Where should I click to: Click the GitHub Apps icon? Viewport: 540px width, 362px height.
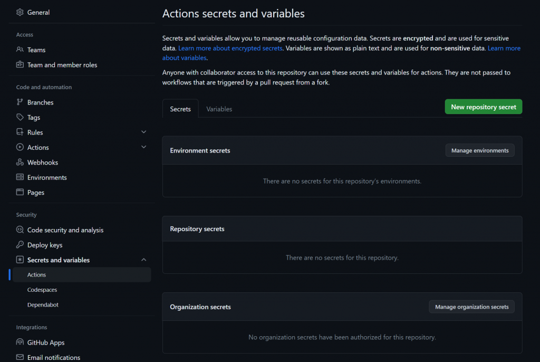pyautogui.click(x=20, y=342)
